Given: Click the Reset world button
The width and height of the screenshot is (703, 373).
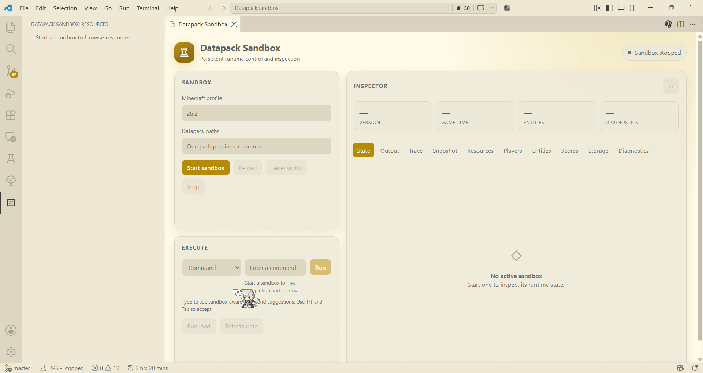Looking at the screenshot, I should click(286, 167).
